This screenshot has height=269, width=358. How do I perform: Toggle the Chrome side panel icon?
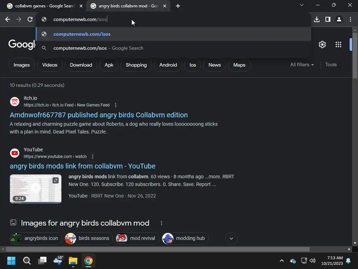click(328, 20)
